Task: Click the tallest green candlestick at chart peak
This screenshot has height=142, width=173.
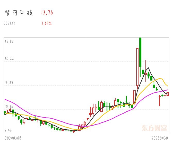Action: [x=140, y=57]
